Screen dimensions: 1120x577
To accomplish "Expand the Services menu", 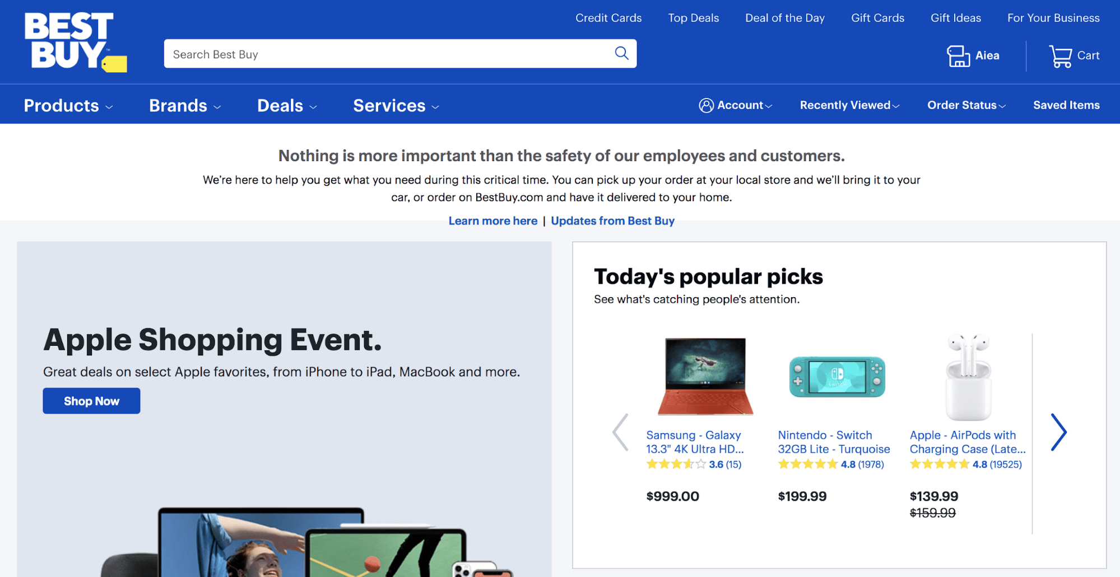I will point(396,105).
